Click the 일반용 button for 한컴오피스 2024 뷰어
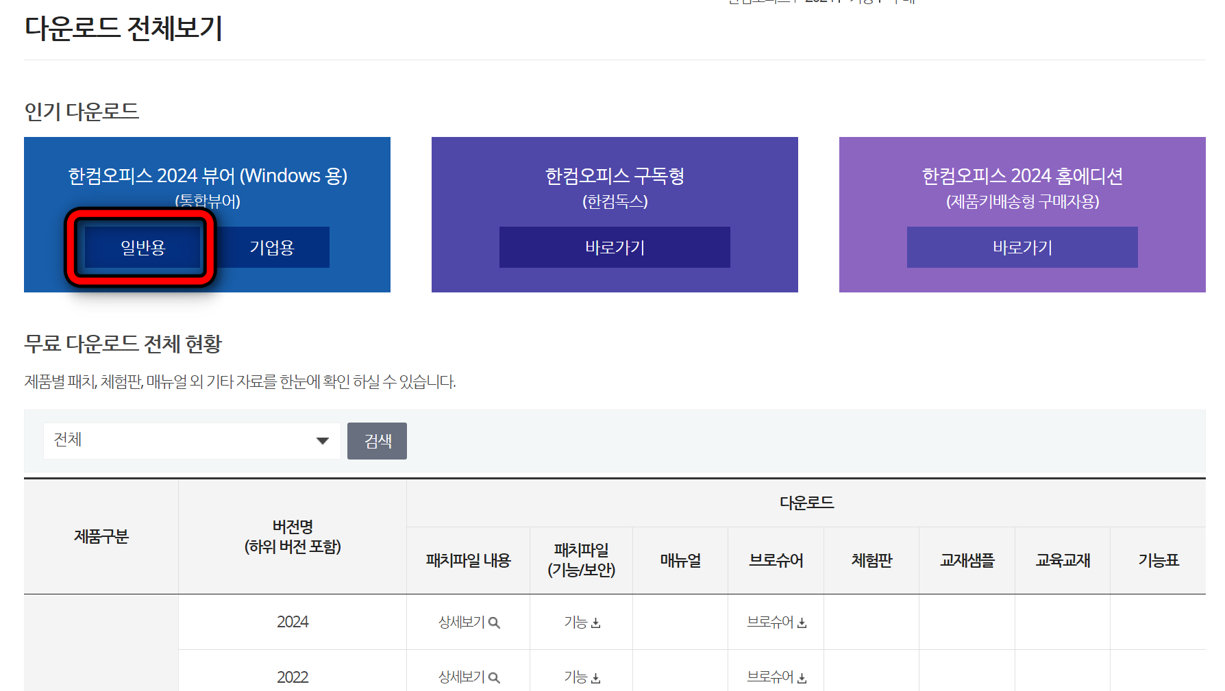Image resolution: width=1225 pixels, height=691 pixels. [143, 247]
